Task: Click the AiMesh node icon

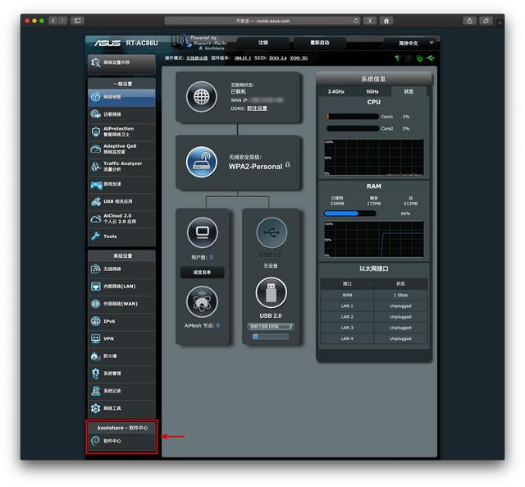Action: pyautogui.click(x=202, y=302)
